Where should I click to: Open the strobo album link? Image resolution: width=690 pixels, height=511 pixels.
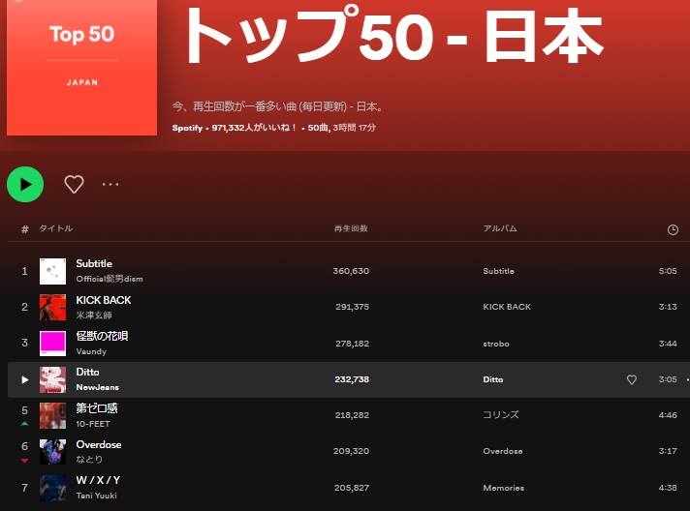coord(496,344)
